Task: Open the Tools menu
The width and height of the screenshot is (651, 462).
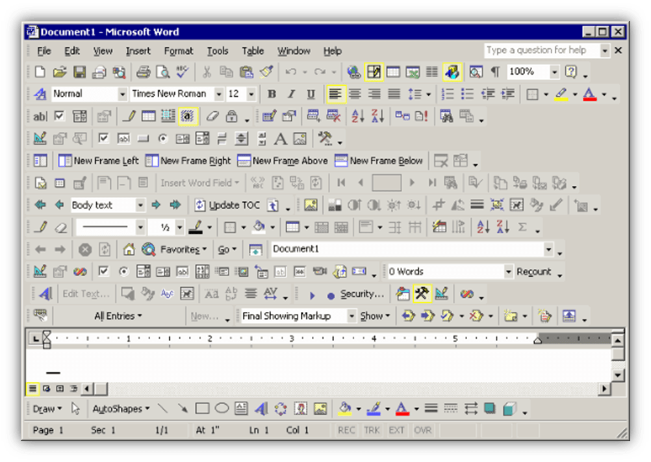Action: tap(218, 51)
